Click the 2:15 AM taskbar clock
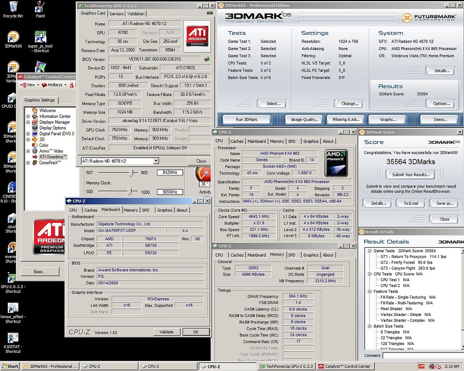 452,366
